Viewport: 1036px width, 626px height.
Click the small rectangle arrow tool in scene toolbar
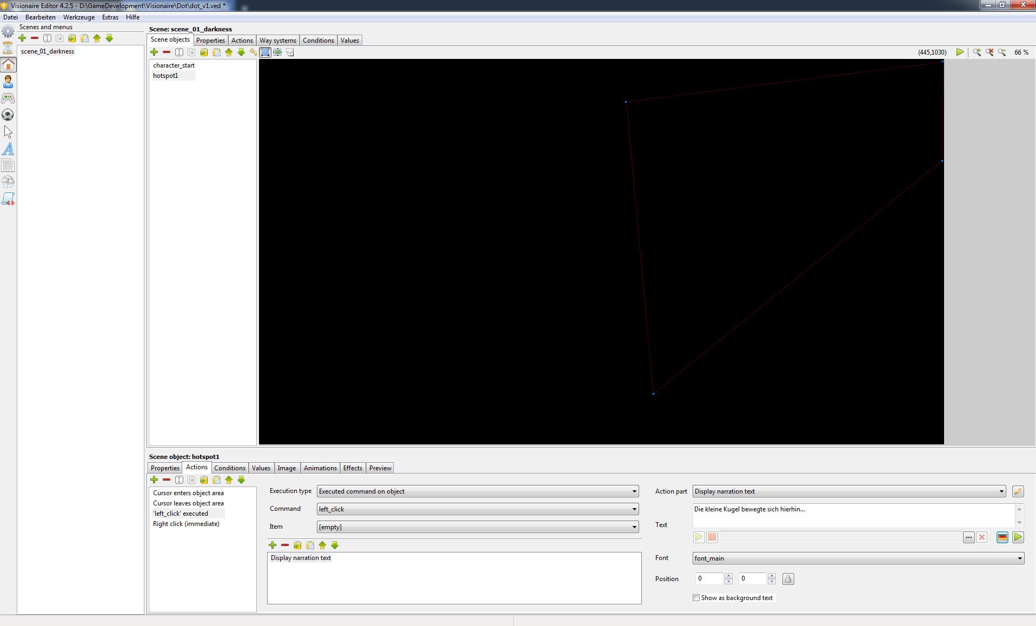pos(290,52)
